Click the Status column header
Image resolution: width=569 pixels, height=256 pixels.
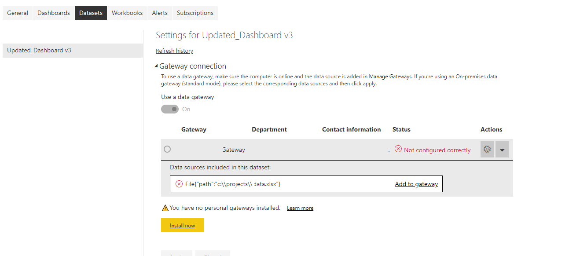401,129
